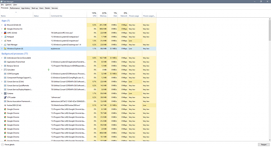Sort processes by the CPU column header

[x=92, y=14]
